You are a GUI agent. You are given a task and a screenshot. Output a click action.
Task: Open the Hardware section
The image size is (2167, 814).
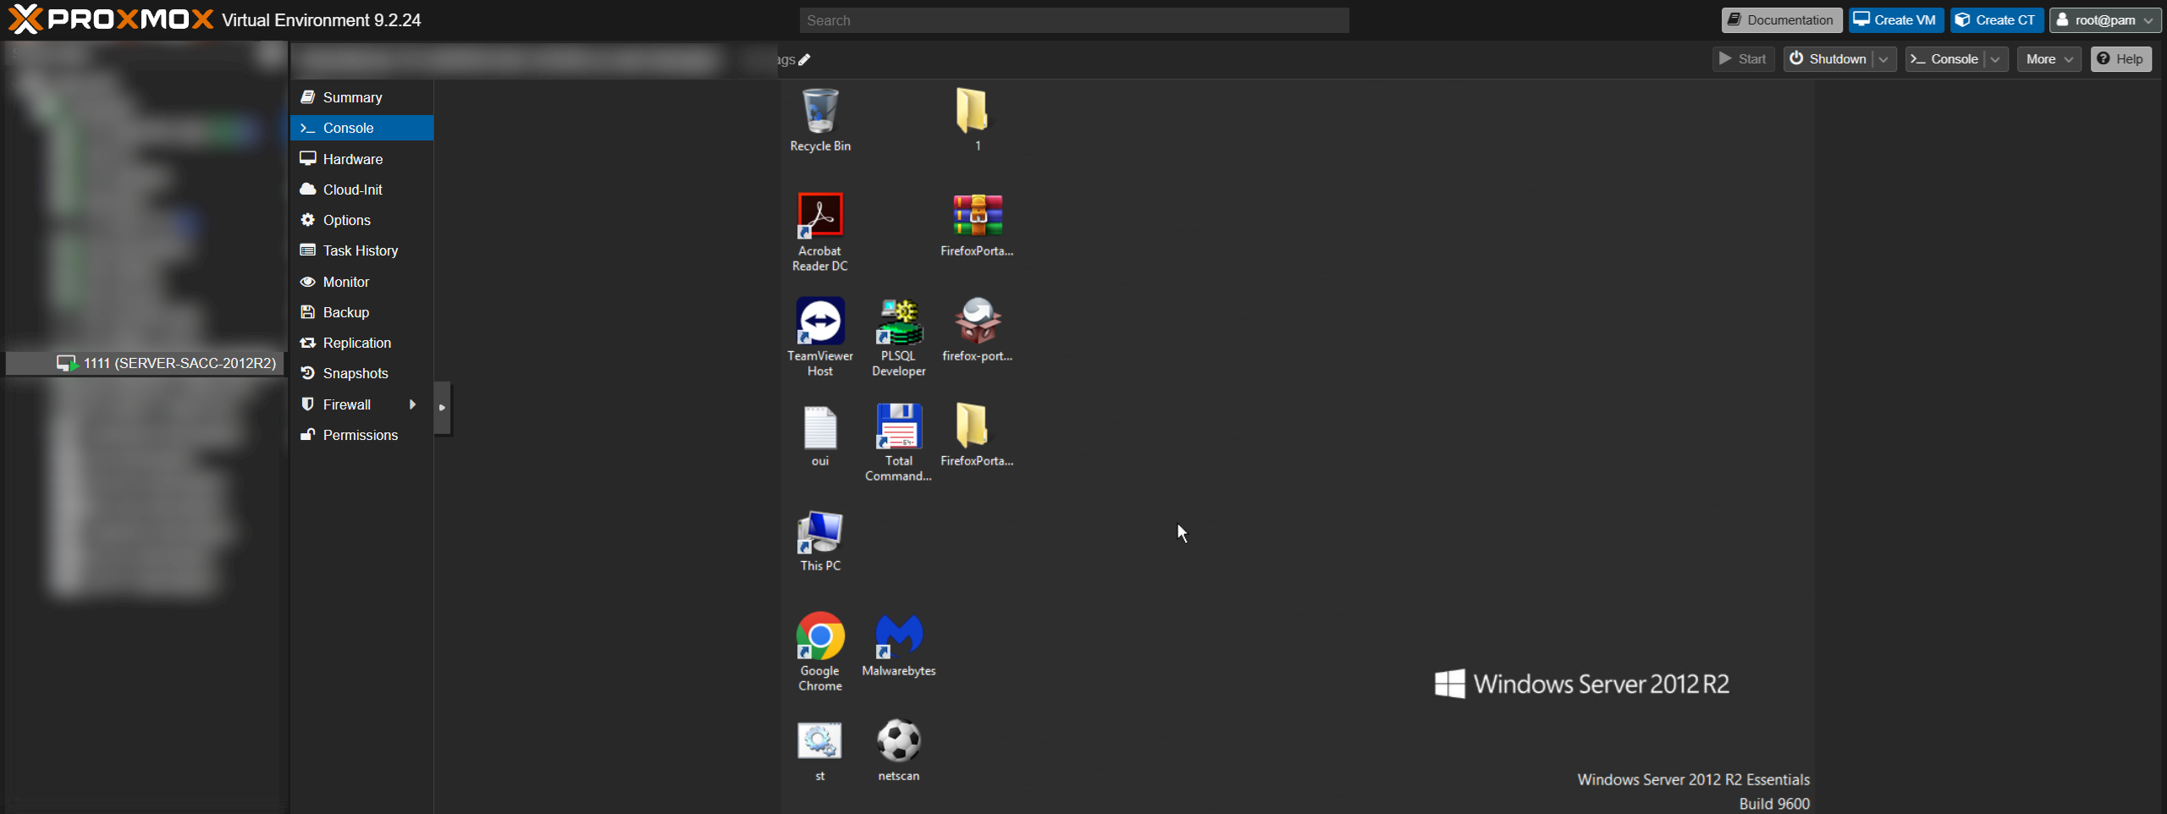tap(361, 159)
